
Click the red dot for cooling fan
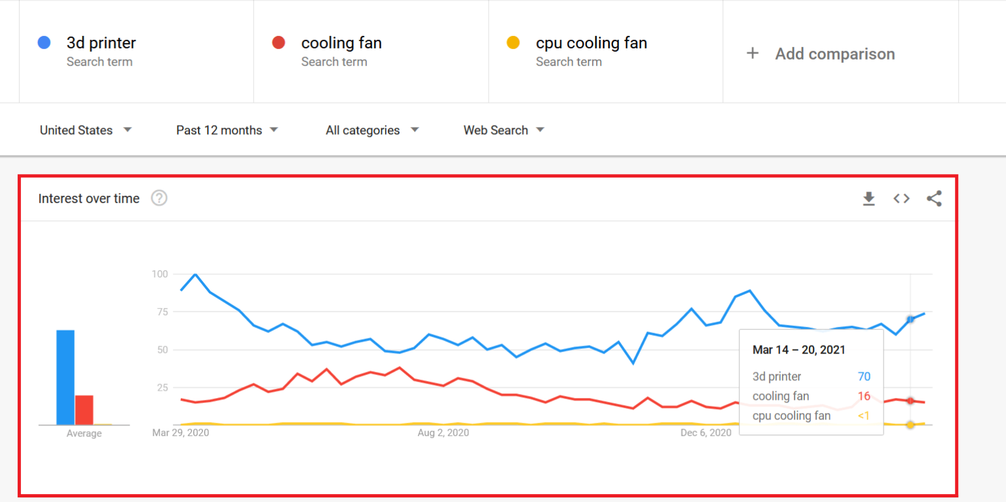pyautogui.click(x=278, y=43)
